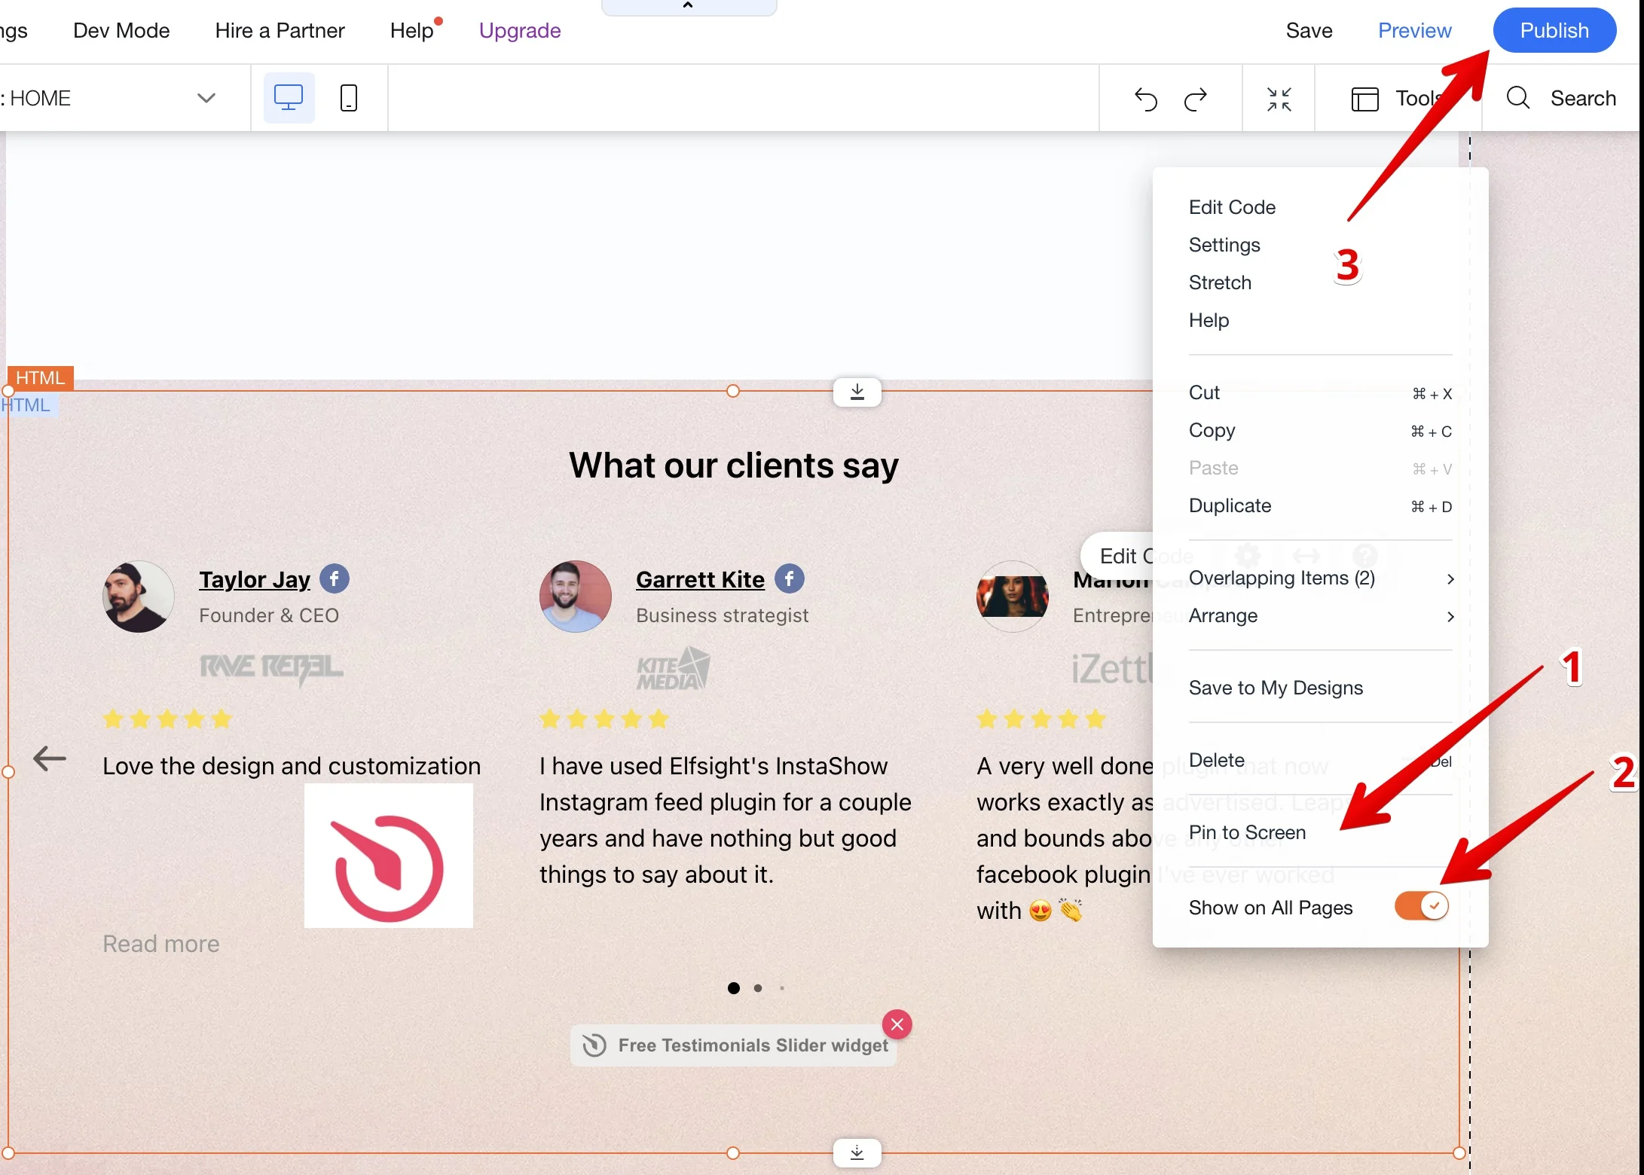
Task: Click Publish button to go live
Action: pyautogui.click(x=1551, y=31)
